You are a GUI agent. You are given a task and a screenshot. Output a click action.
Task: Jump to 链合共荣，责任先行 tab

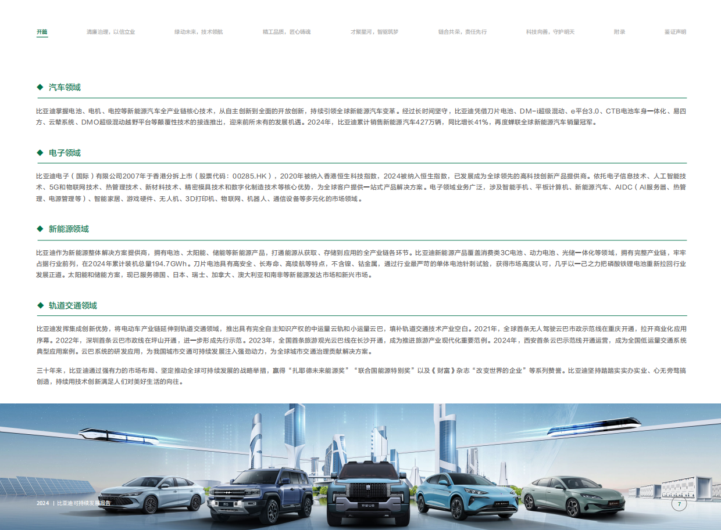pos(462,32)
